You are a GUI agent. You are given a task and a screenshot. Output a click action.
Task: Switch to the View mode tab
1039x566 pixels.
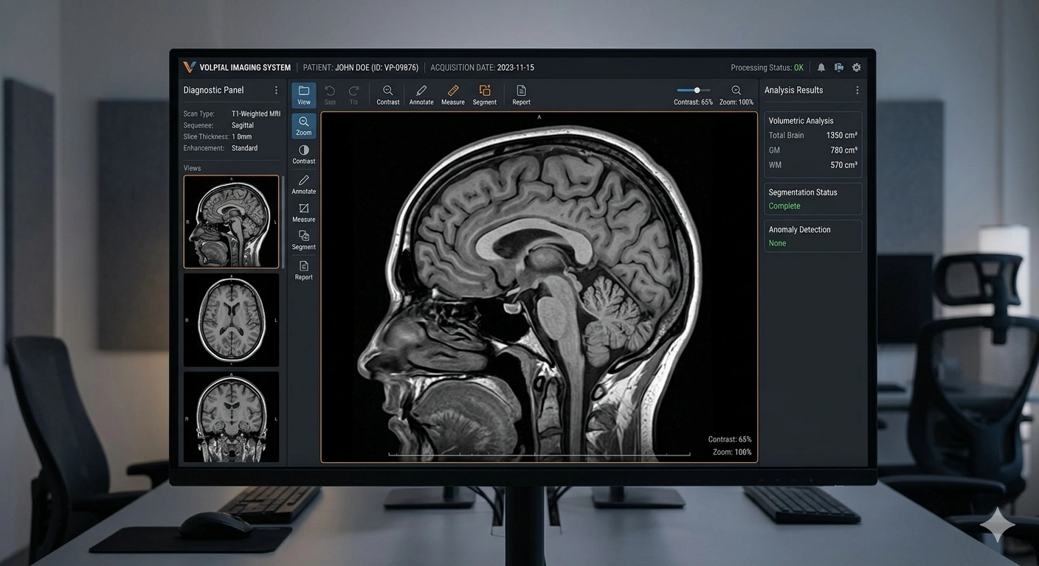point(303,94)
